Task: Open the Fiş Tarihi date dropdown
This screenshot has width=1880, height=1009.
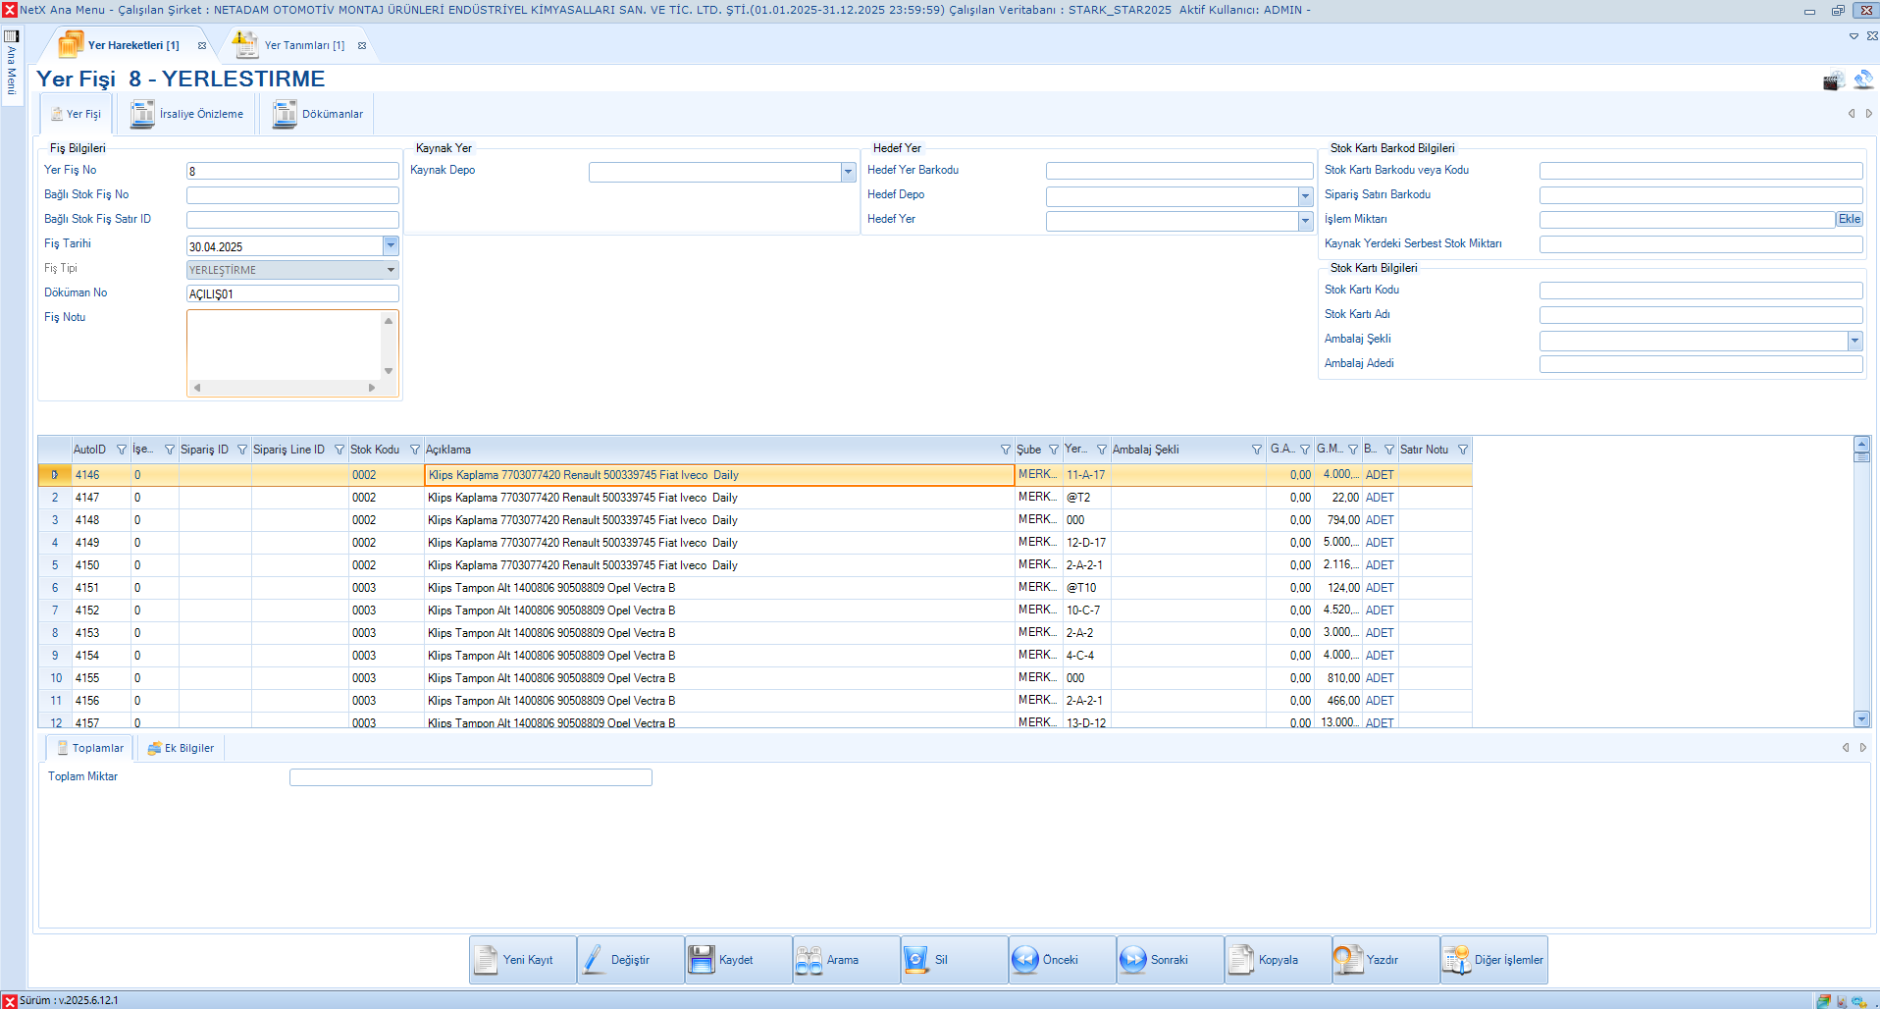Action: click(391, 245)
